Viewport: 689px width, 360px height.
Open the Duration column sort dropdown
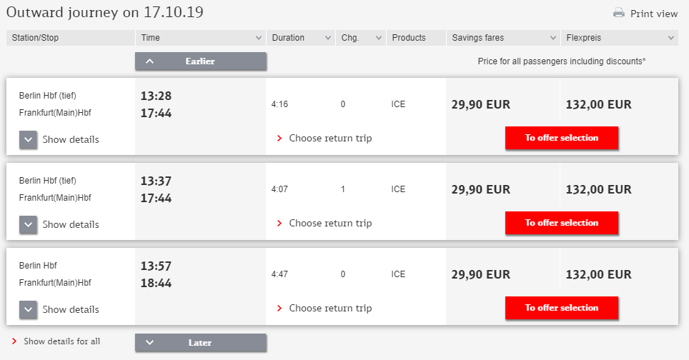328,38
